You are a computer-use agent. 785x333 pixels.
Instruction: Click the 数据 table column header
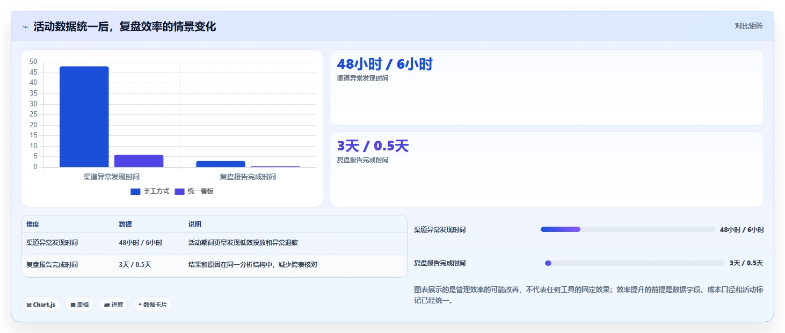click(x=125, y=225)
